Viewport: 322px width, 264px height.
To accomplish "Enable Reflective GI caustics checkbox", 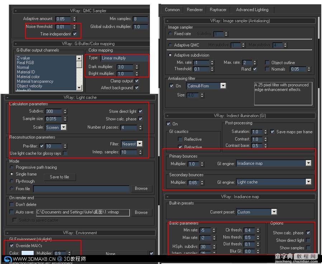I will pos(180,139).
